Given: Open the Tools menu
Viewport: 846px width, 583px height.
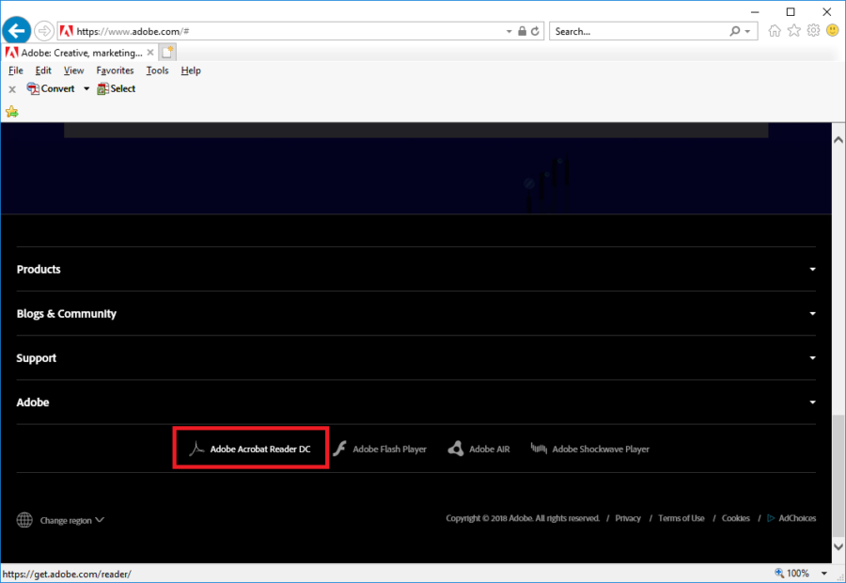Looking at the screenshot, I should (x=157, y=71).
